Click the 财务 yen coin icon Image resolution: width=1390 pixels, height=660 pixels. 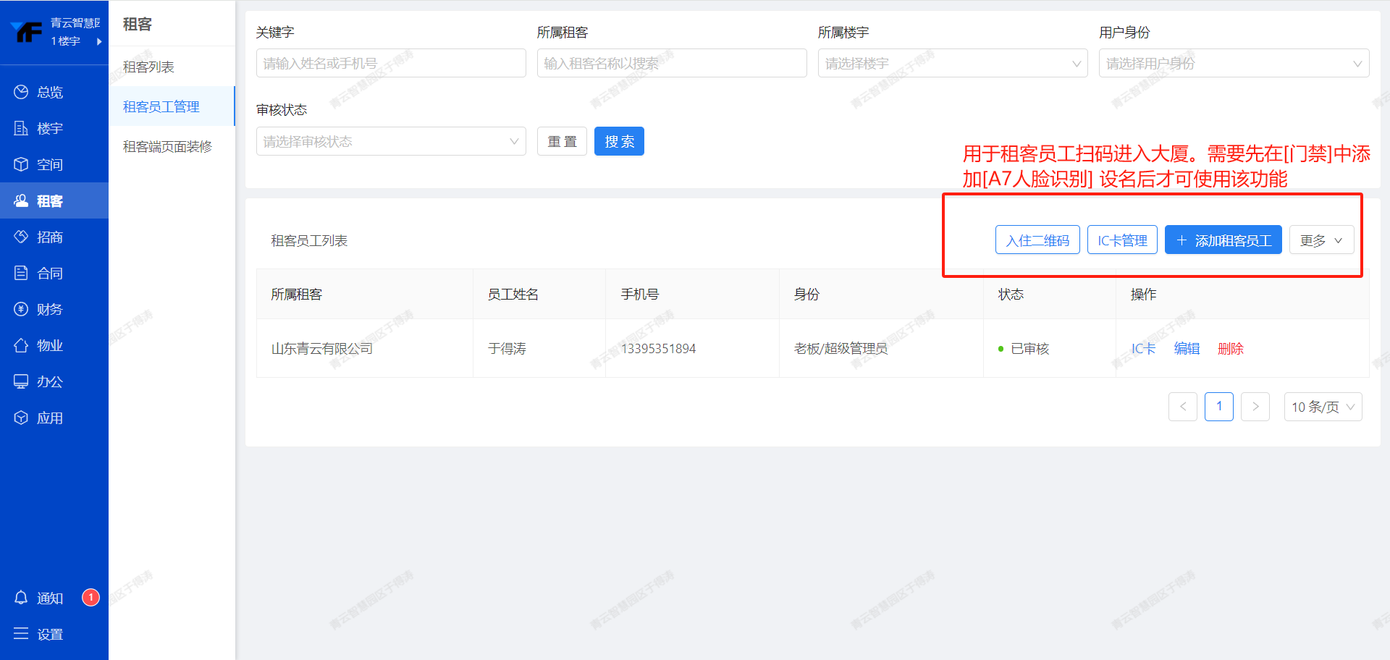coord(21,309)
